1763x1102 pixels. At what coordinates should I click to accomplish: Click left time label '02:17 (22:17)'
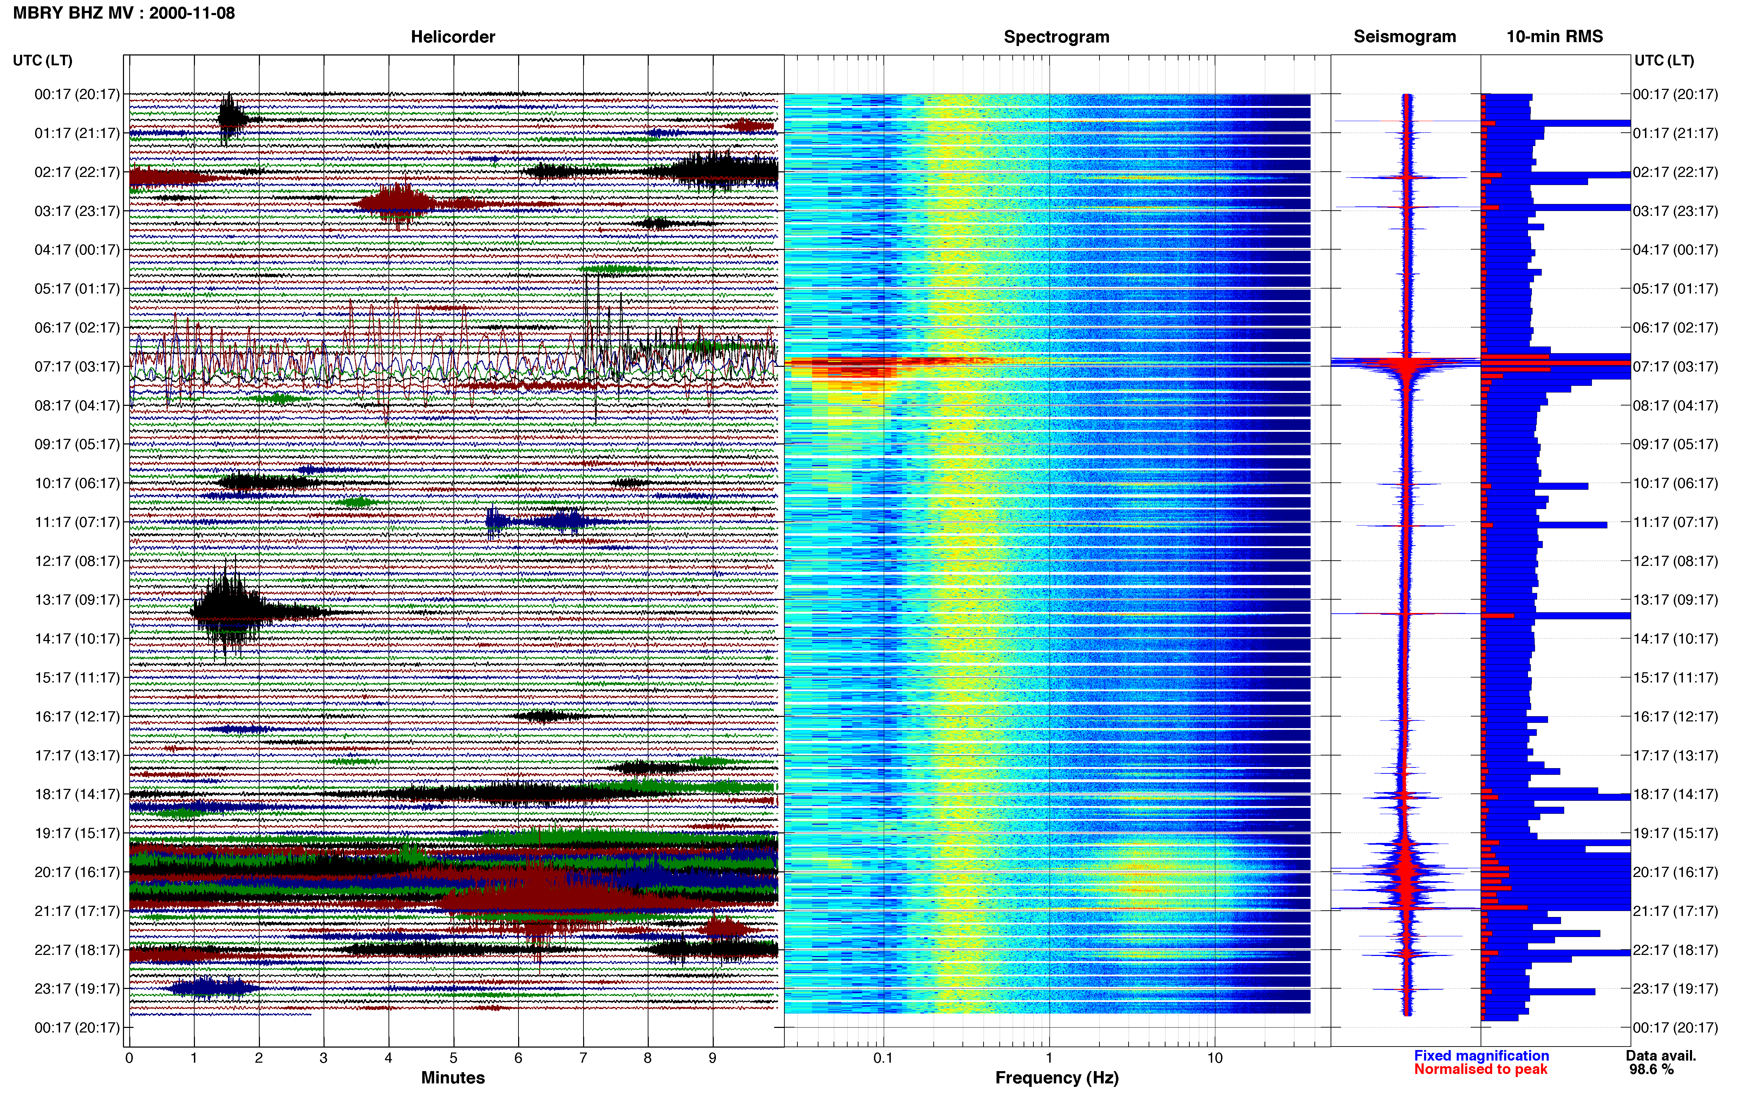[x=77, y=172]
